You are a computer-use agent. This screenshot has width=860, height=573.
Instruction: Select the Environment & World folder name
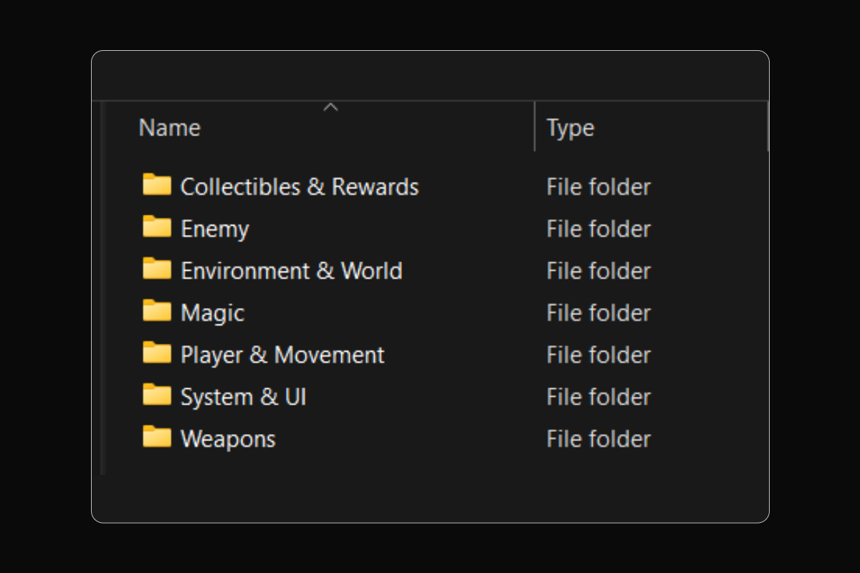tap(292, 271)
